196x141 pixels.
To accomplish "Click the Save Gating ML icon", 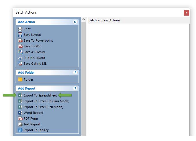I will (20, 64).
